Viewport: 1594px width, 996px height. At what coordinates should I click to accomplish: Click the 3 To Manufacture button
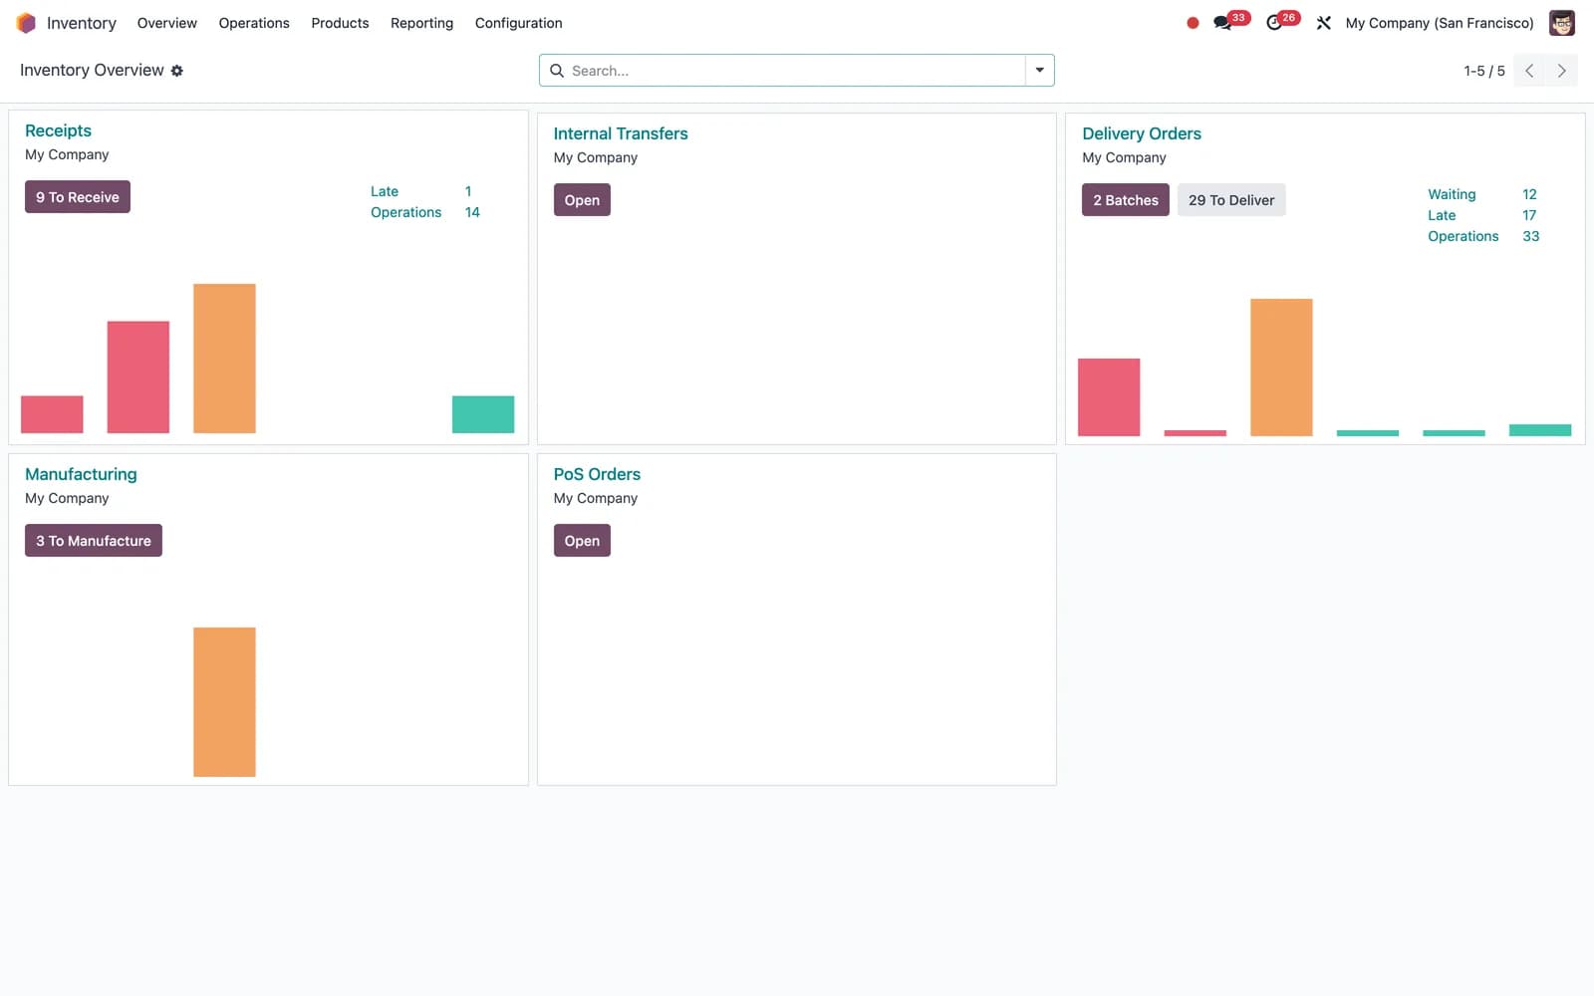coord(94,541)
